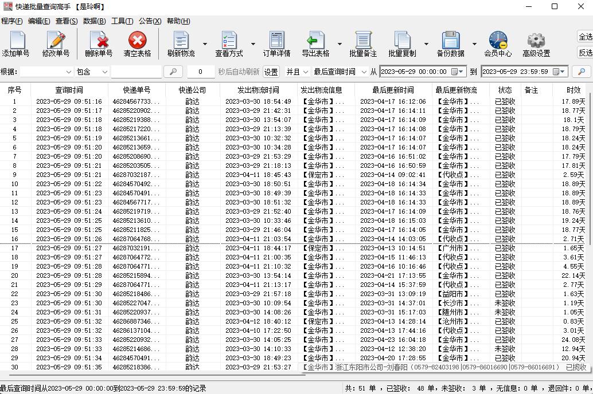Image resolution: width=593 pixels, height=394 pixels.
Task: Sort by the 查询时间 column header
Action: [x=69, y=90]
